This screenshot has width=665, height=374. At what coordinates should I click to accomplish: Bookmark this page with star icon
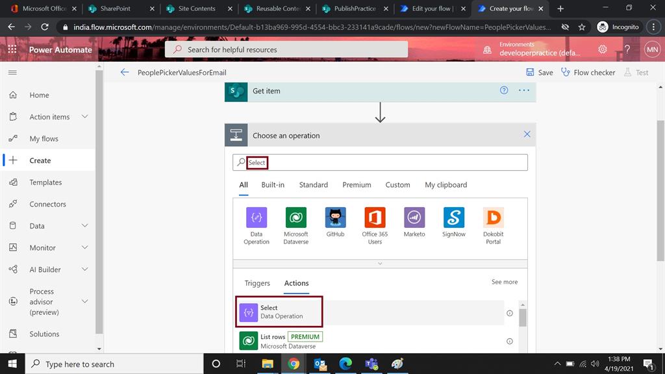point(582,27)
